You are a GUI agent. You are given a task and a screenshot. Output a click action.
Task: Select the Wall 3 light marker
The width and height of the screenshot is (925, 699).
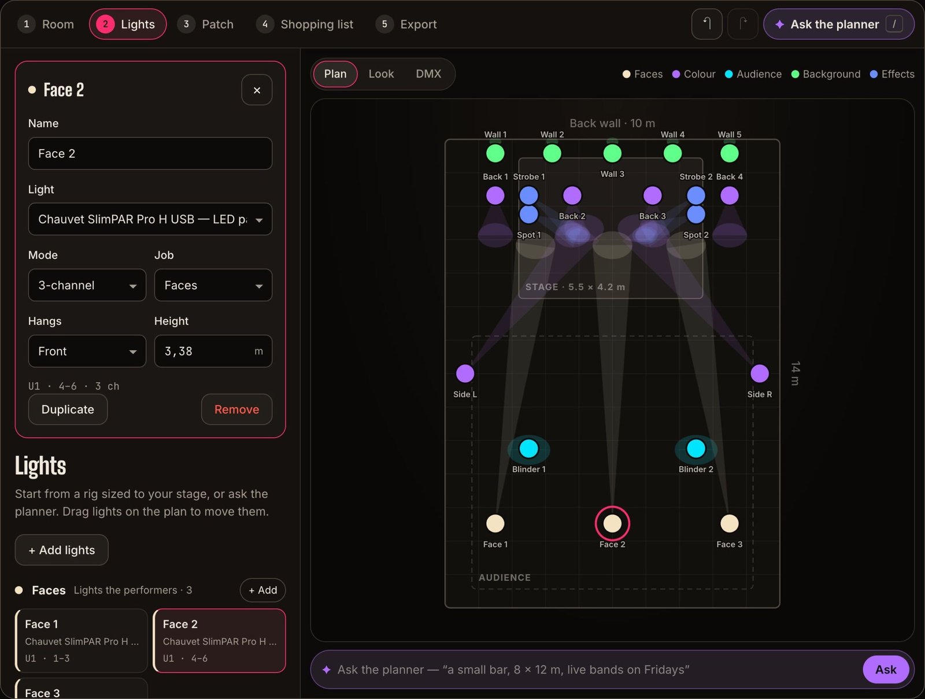click(612, 153)
